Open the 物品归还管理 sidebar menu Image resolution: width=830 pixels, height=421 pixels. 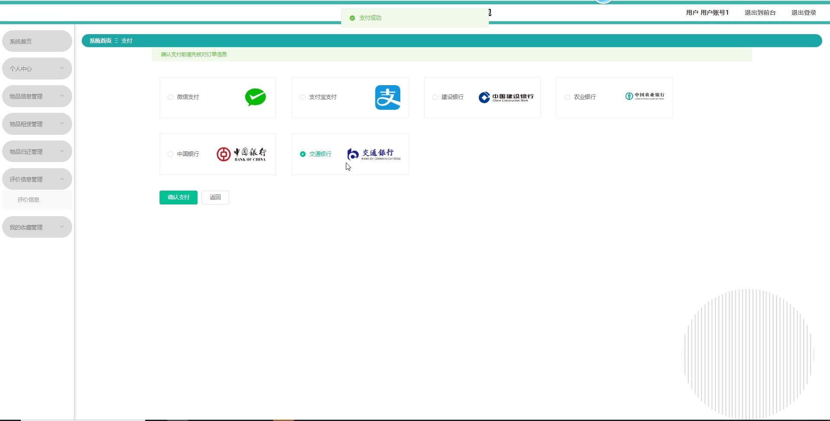tap(37, 152)
